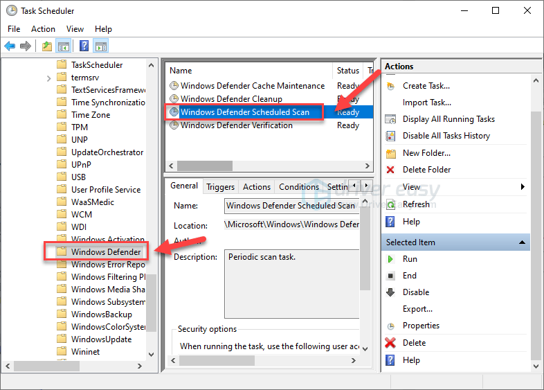The width and height of the screenshot is (544, 390).
Task: Open the Action menu in the menu bar
Action: (x=43, y=29)
